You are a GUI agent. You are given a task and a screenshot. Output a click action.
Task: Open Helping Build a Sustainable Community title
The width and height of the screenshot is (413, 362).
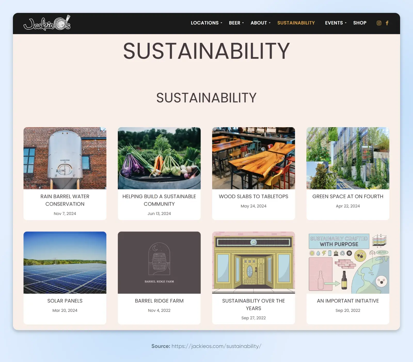coord(159,200)
